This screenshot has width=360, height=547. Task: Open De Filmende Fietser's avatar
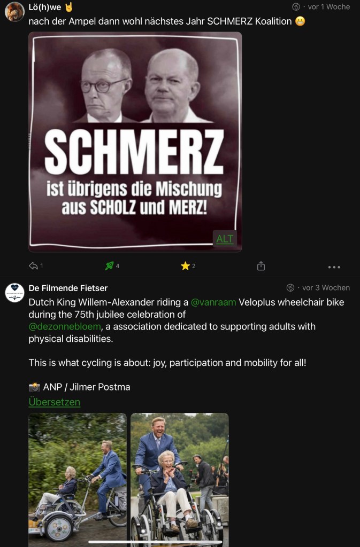click(x=14, y=292)
